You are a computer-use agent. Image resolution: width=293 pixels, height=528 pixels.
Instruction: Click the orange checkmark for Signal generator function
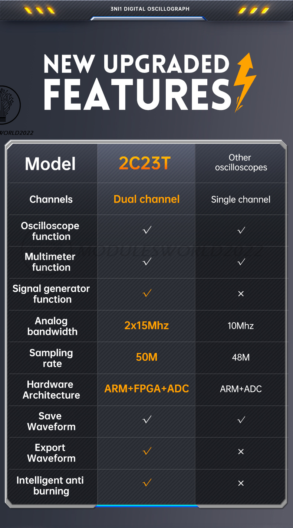(147, 294)
